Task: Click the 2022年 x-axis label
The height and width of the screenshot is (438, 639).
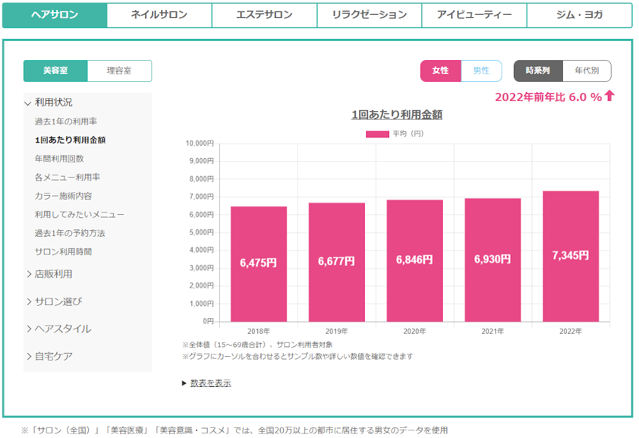Action: (x=571, y=331)
